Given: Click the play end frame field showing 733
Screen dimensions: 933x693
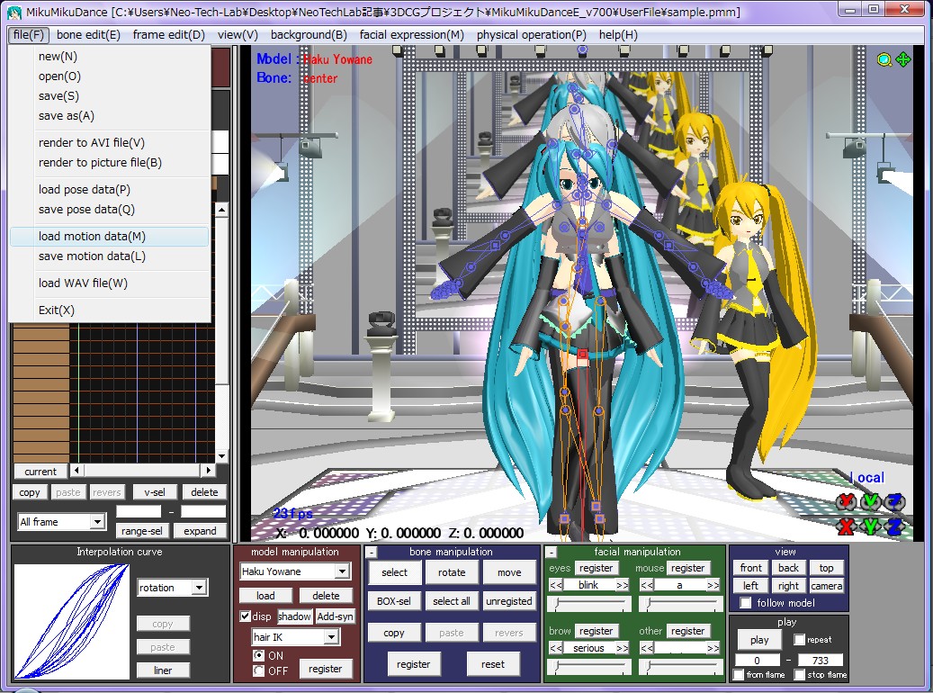Looking at the screenshot, I should pyautogui.click(x=820, y=661).
